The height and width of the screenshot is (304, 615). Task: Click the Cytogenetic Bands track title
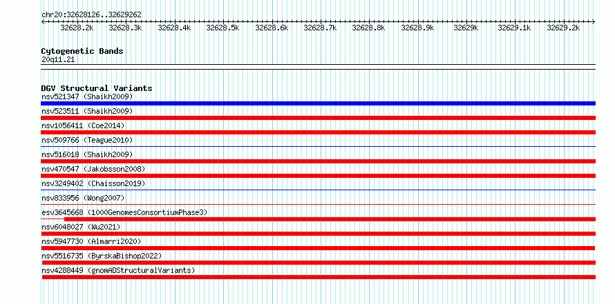(x=82, y=51)
